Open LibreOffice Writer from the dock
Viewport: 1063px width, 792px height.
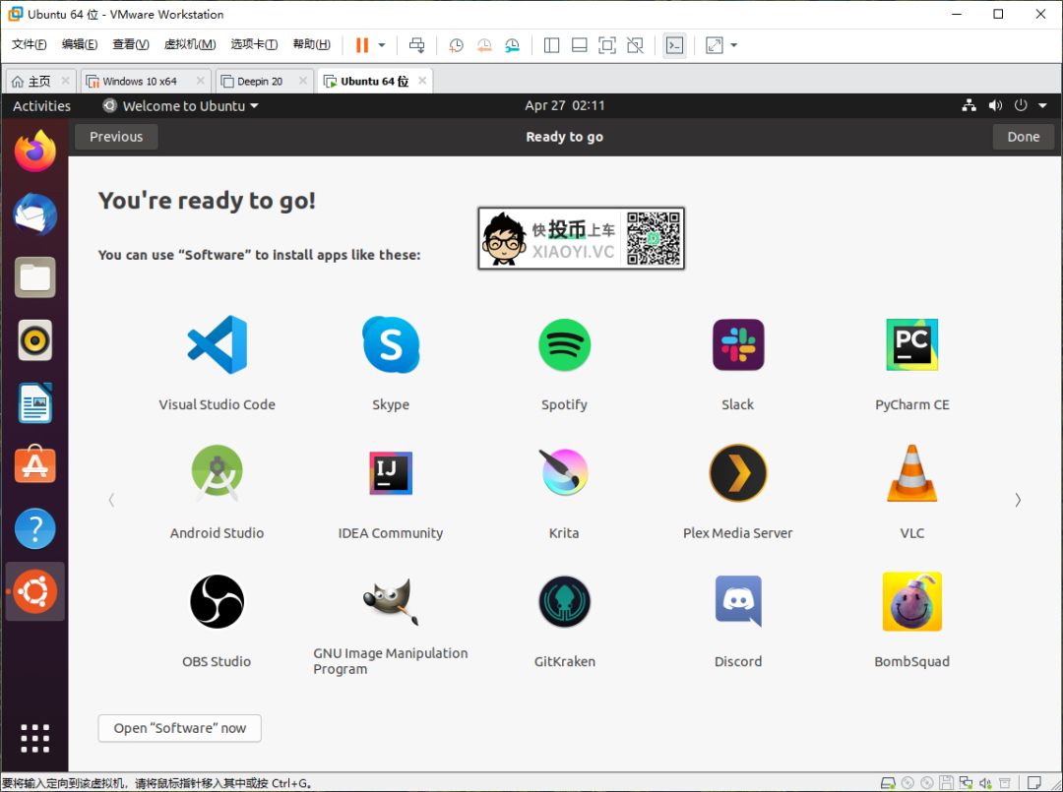[x=35, y=403]
